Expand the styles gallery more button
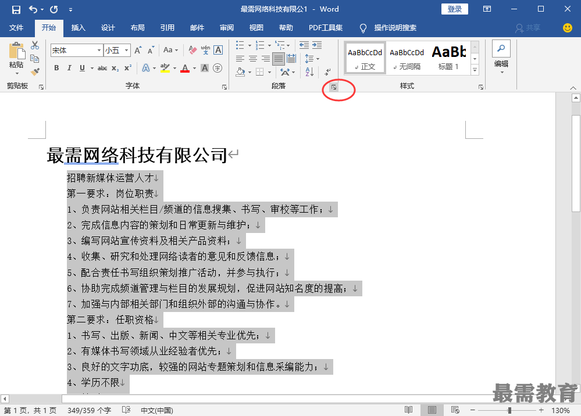Screen dimensions: 581x416 (475, 70)
